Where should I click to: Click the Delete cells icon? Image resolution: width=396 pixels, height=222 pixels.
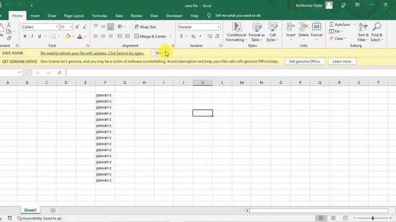tap(304, 27)
